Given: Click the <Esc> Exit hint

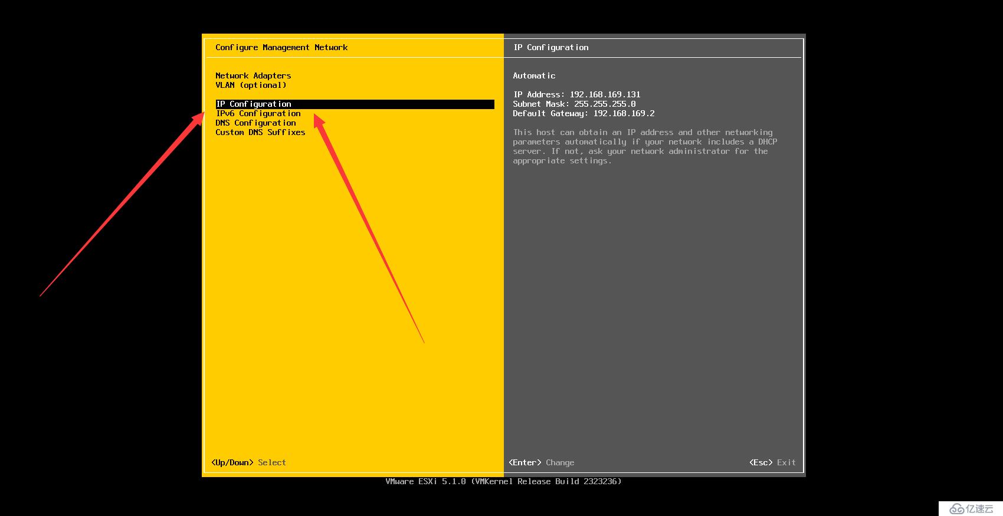Looking at the screenshot, I should [772, 462].
